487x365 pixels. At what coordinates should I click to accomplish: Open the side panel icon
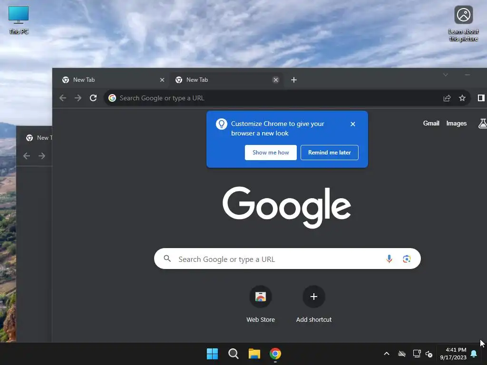coord(481,98)
